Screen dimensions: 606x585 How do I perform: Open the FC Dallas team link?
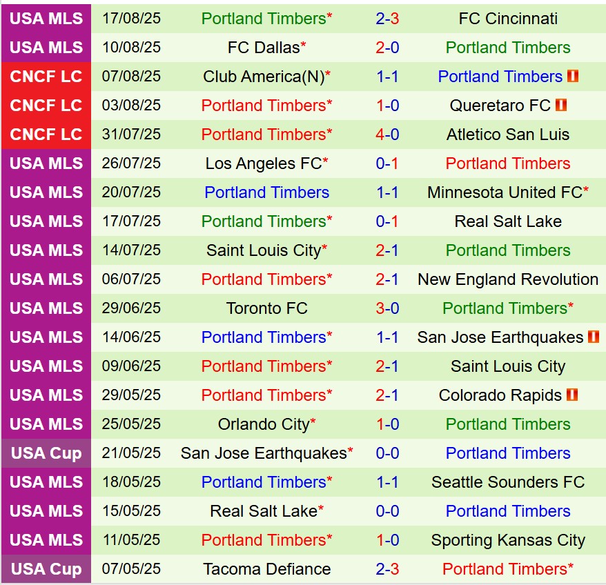pyautogui.click(x=264, y=48)
